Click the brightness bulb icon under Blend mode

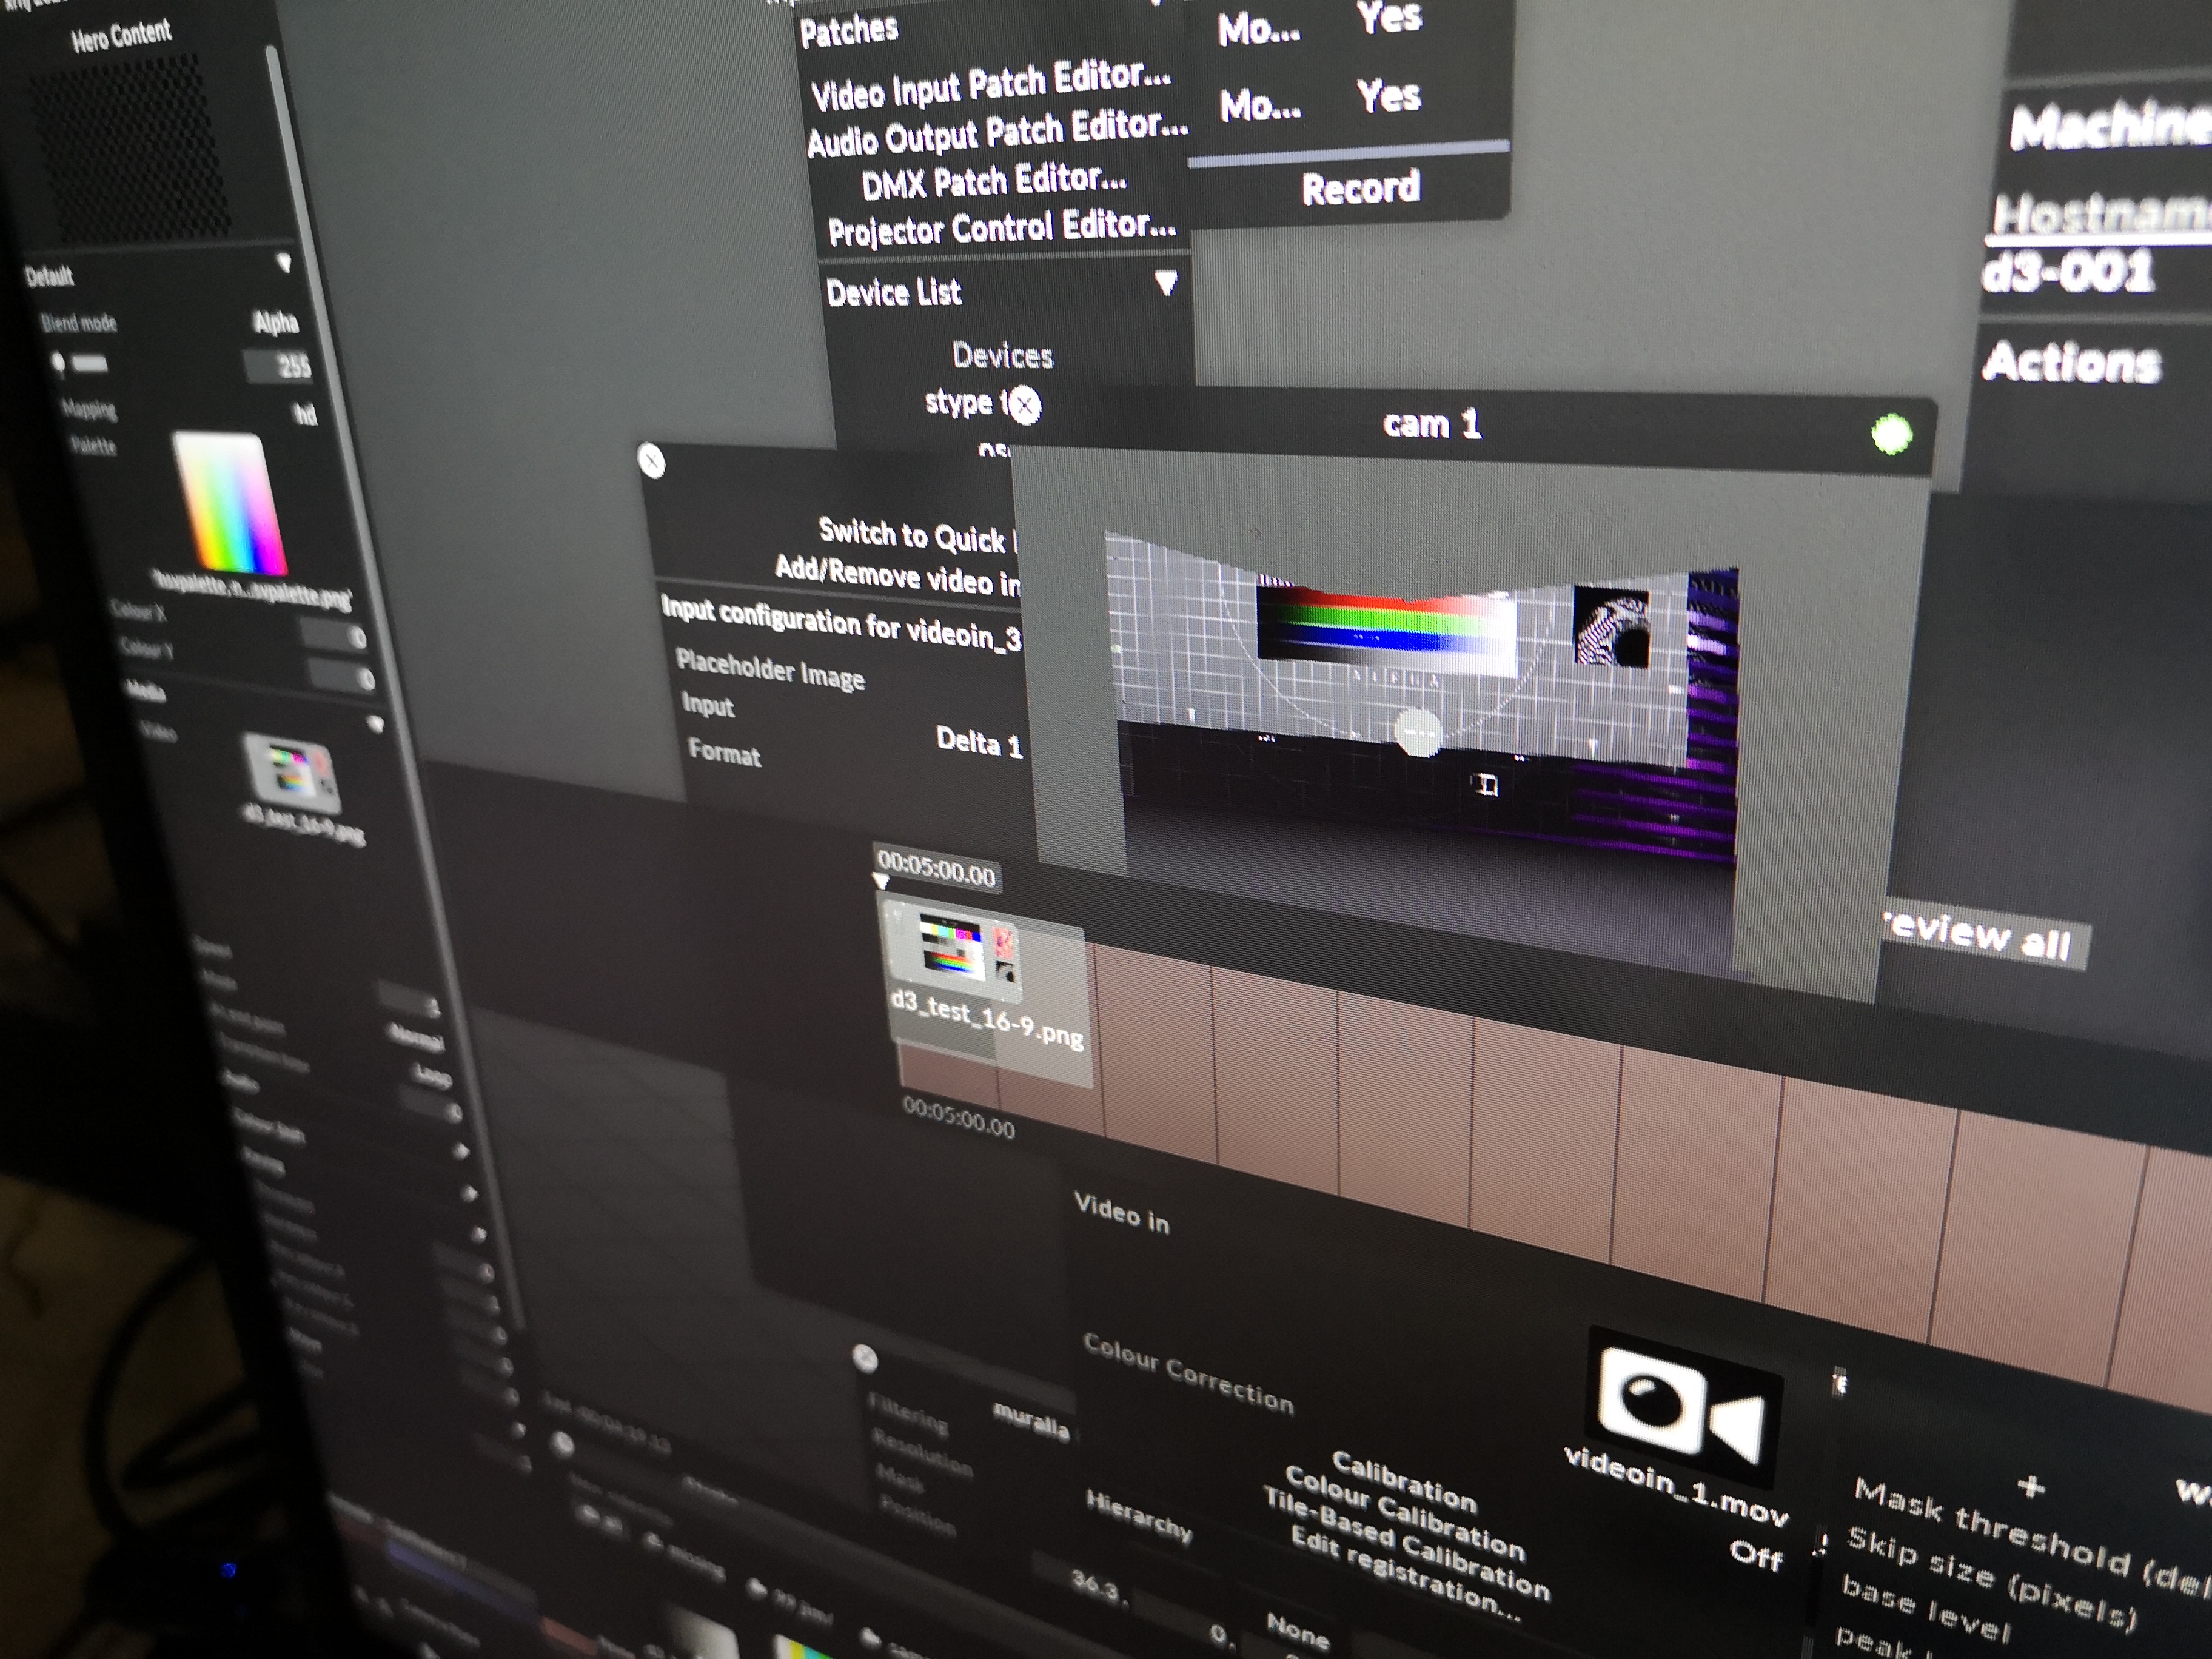click(59, 363)
